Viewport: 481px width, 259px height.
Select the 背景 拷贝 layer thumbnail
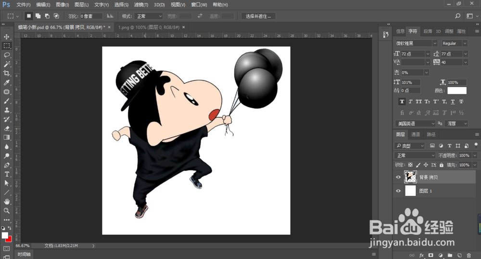[x=410, y=177]
